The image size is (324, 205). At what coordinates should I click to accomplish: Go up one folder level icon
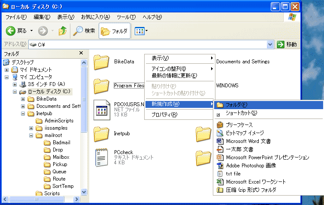62,31
